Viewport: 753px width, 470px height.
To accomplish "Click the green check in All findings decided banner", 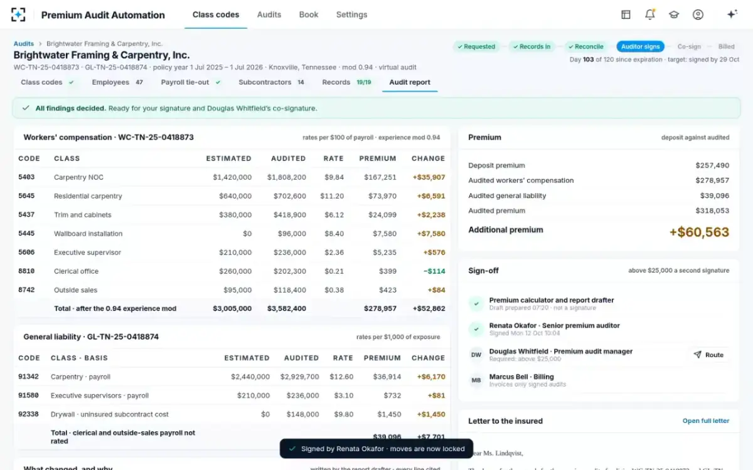I will [26, 108].
